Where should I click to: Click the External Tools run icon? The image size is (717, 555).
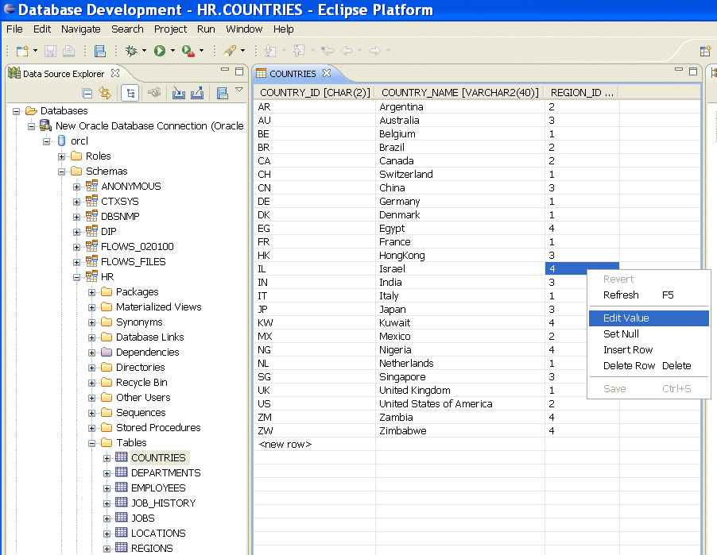[x=188, y=51]
